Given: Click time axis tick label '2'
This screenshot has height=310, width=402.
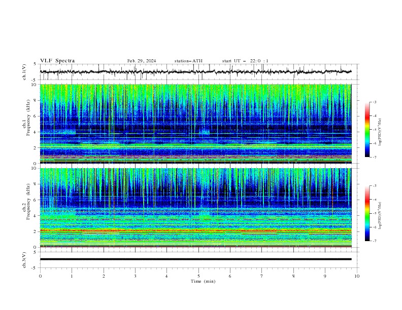Looking at the screenshot, I should 104,276.
